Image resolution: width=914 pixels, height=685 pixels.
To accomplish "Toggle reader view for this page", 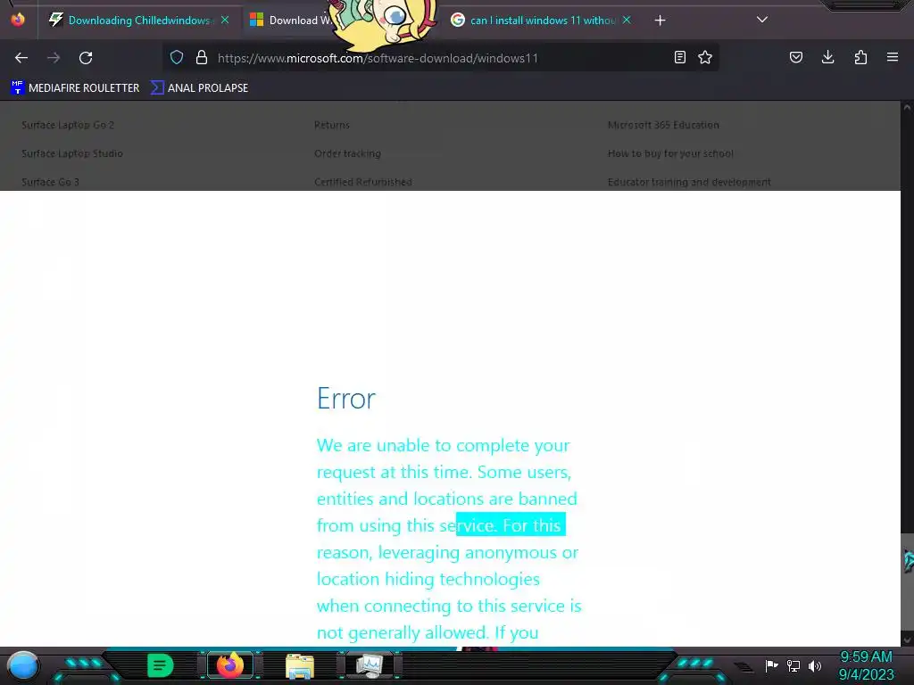I will [x=679, y=57].
